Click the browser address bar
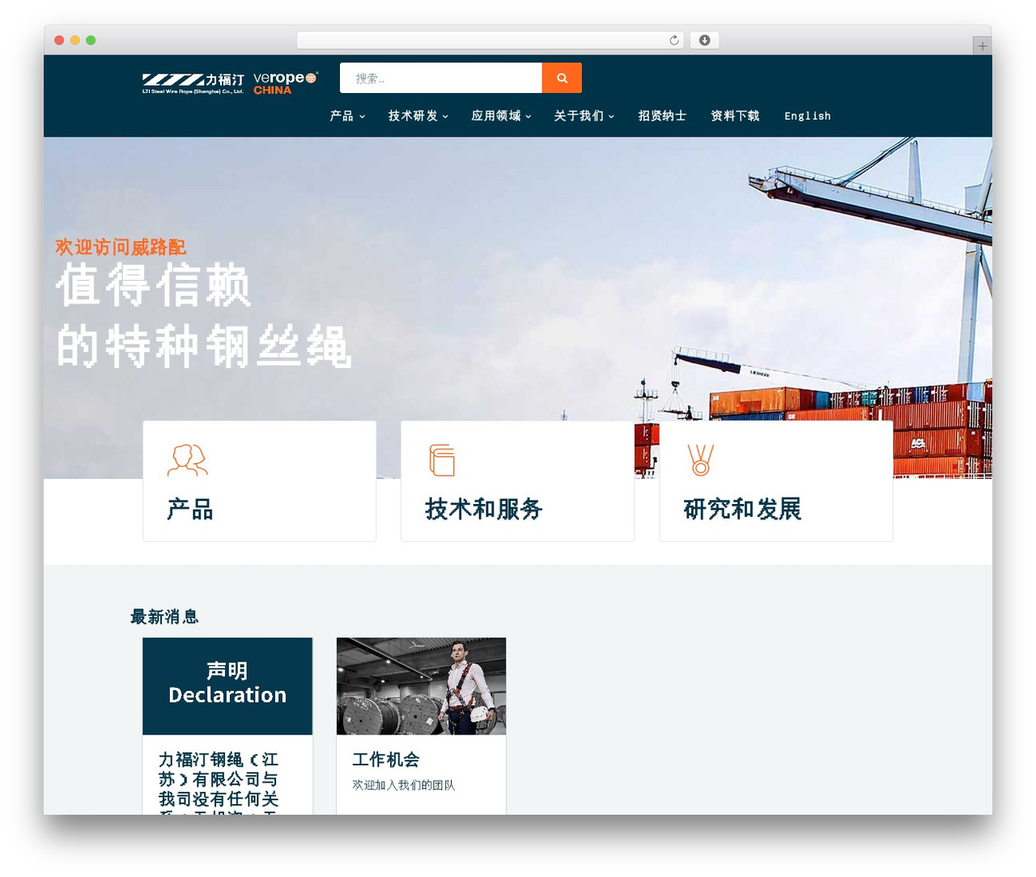Viewport: 1036px width, 877px height. pyautogui.click(x=490, y=40)
